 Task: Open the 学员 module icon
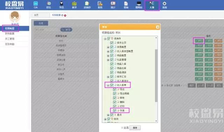pos(62,5)
